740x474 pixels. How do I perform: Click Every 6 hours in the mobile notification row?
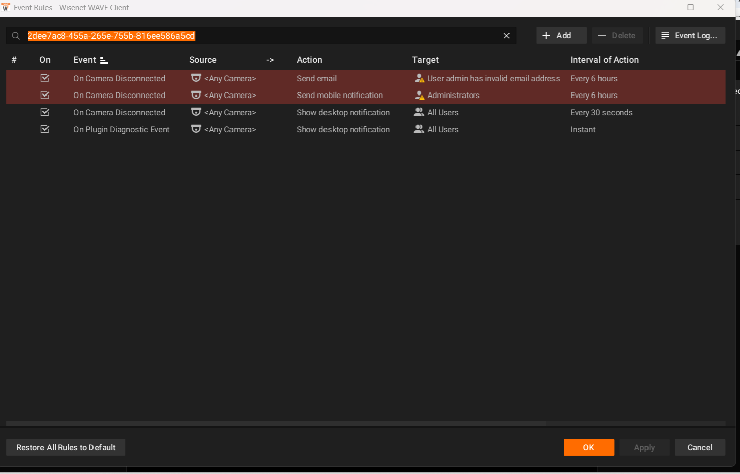coord(594,95)
